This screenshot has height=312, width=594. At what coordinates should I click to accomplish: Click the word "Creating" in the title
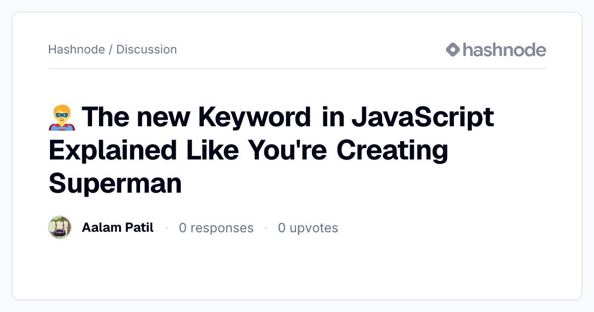pos(392,151)
